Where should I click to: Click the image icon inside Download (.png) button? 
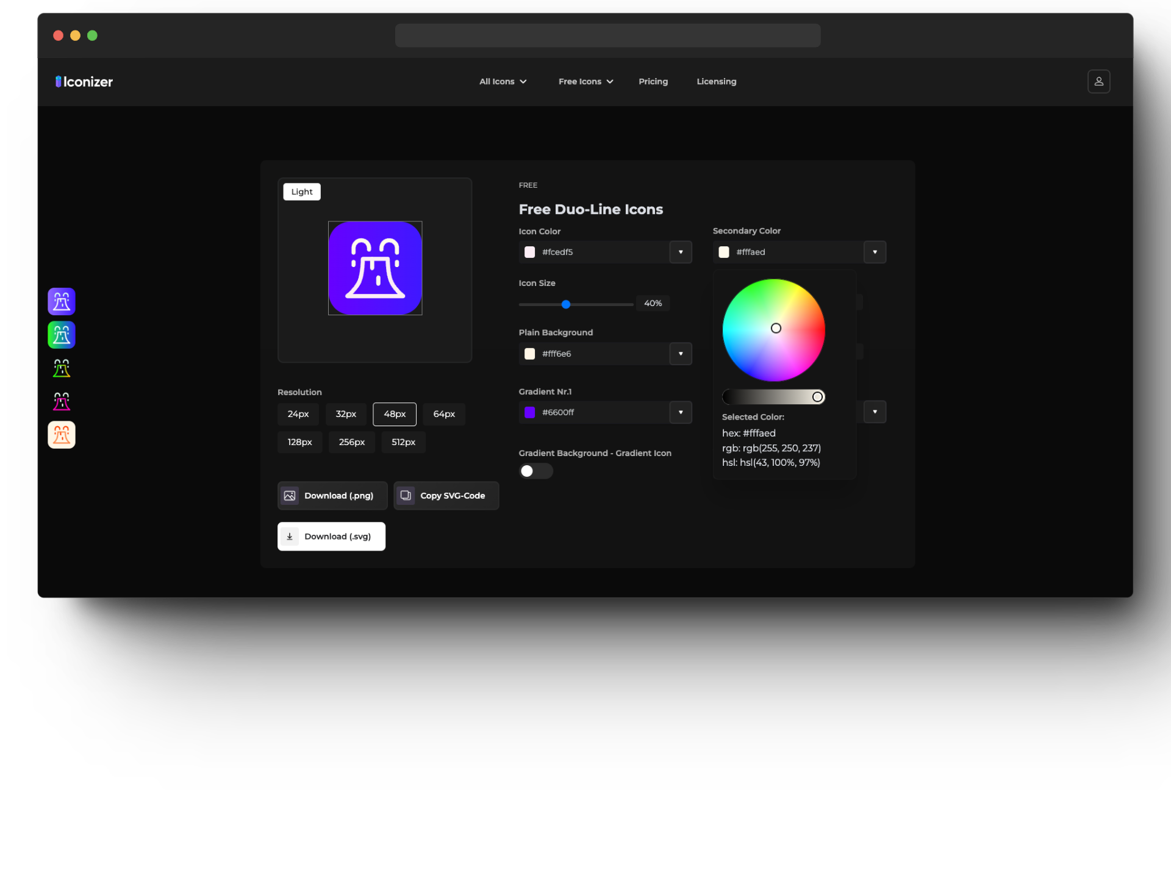290,496
